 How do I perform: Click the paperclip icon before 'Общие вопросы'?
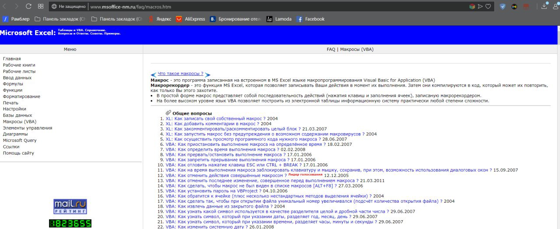coord(168,113)
